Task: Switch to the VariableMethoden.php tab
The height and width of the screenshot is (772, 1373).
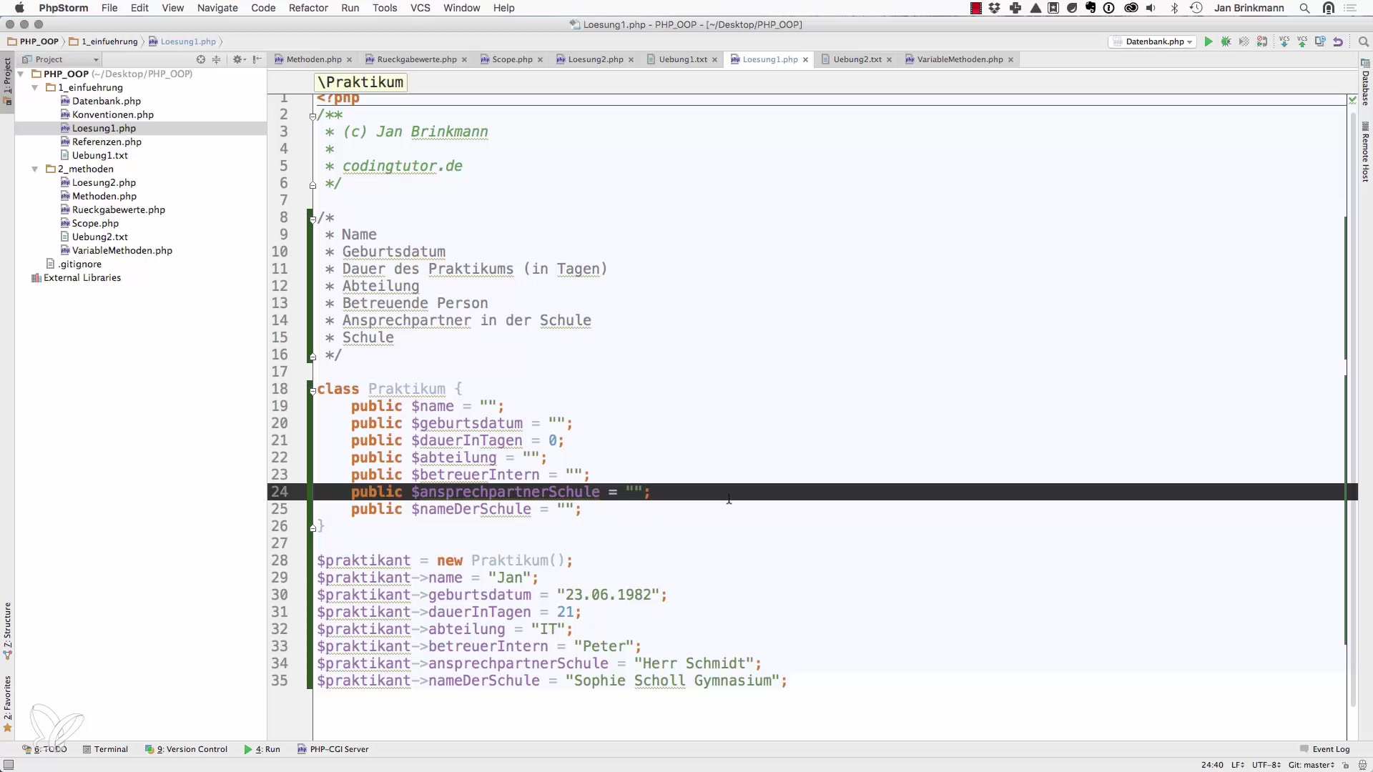Action: click(x=959, y=59)
